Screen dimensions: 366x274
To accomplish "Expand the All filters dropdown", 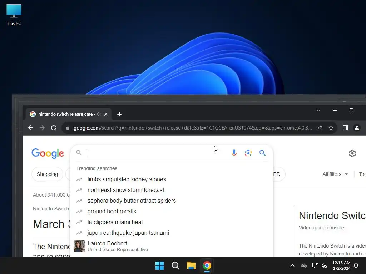I will [x=335, y=174].
